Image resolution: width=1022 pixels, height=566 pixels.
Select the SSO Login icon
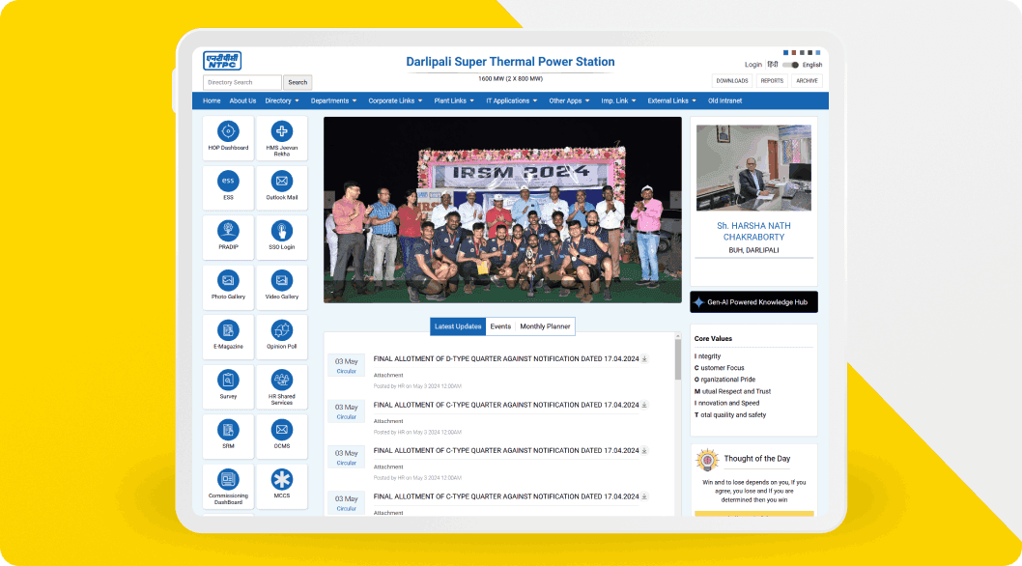282,235
